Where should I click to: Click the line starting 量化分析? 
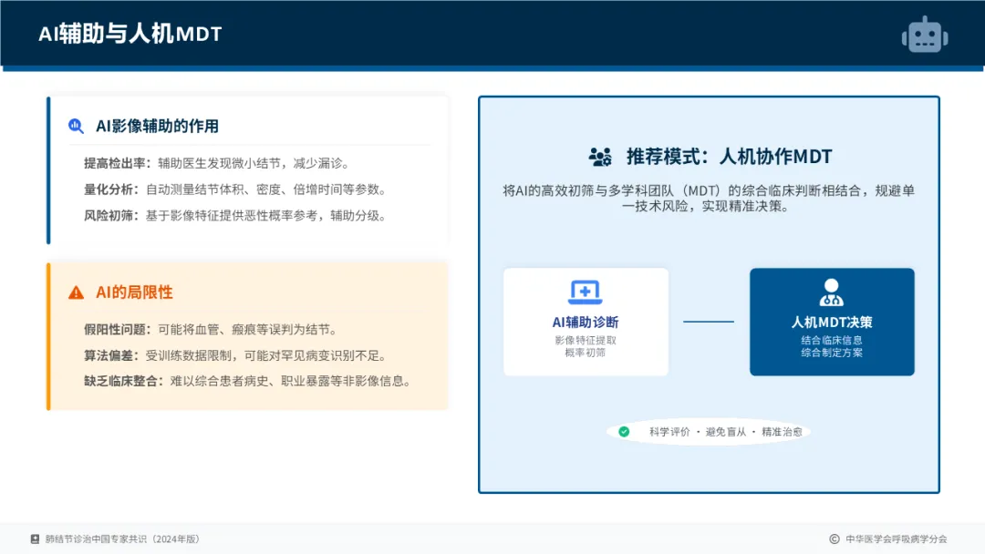[235, 190]
